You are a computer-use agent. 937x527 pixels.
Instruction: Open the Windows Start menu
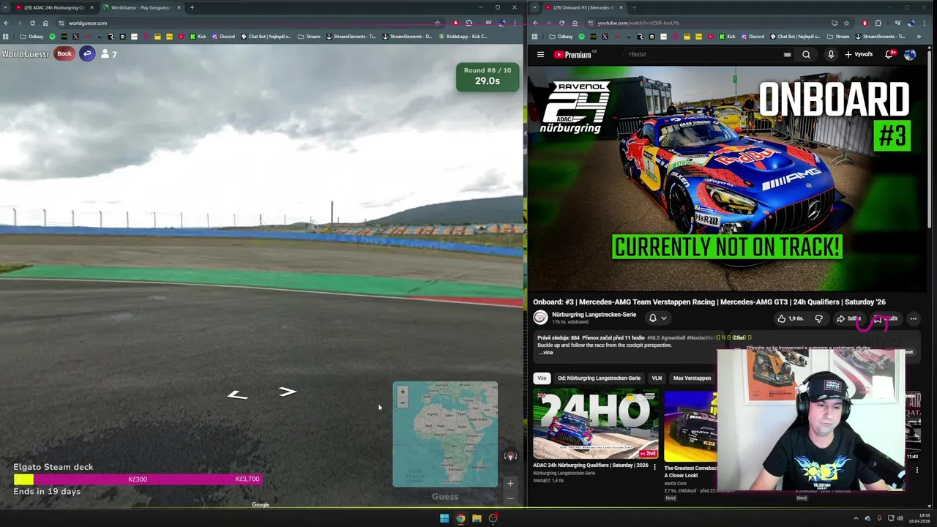tap(444, 518)
